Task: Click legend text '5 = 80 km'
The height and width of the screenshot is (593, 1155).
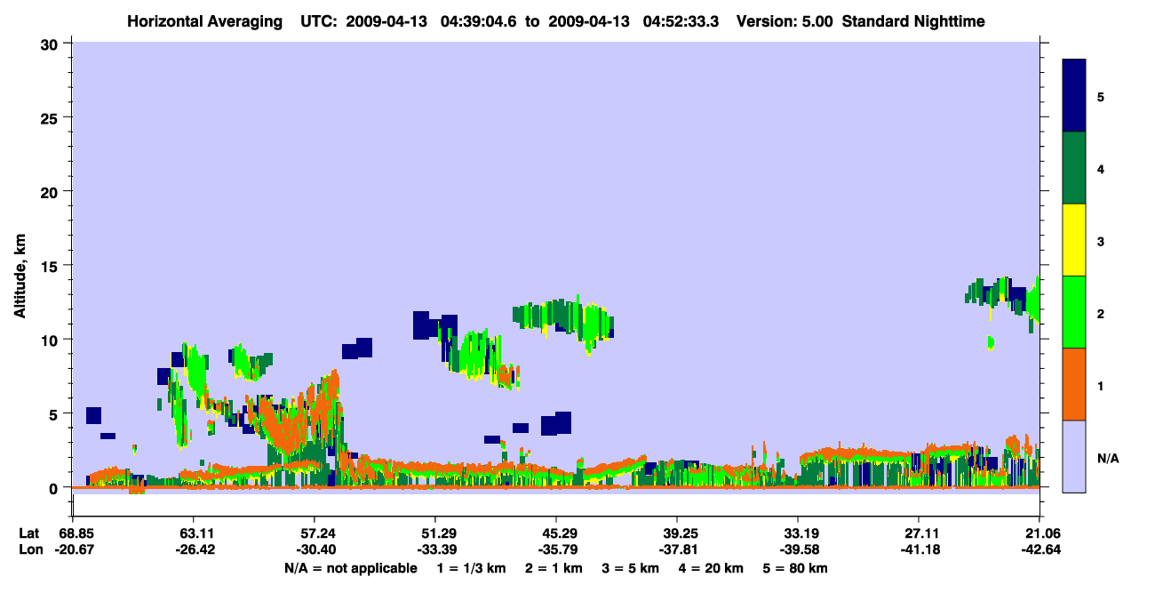Action: coord(795,568)
